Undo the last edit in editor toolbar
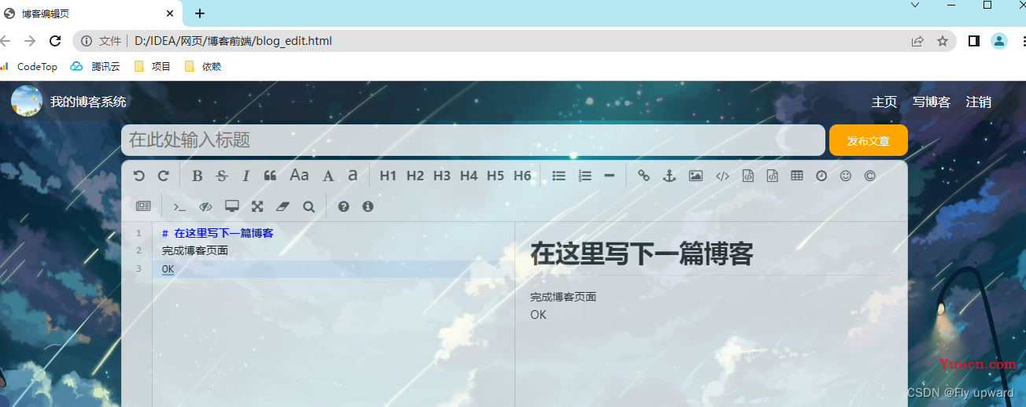 [x=139, y=176]
